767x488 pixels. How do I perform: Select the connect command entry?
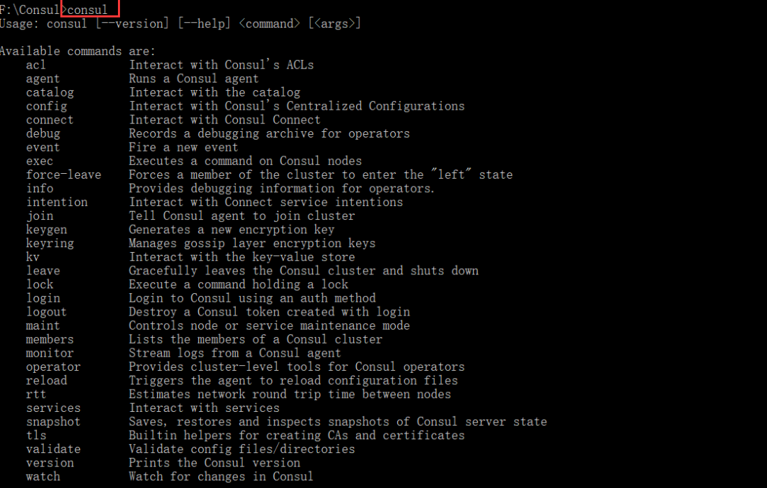point(50,120)
